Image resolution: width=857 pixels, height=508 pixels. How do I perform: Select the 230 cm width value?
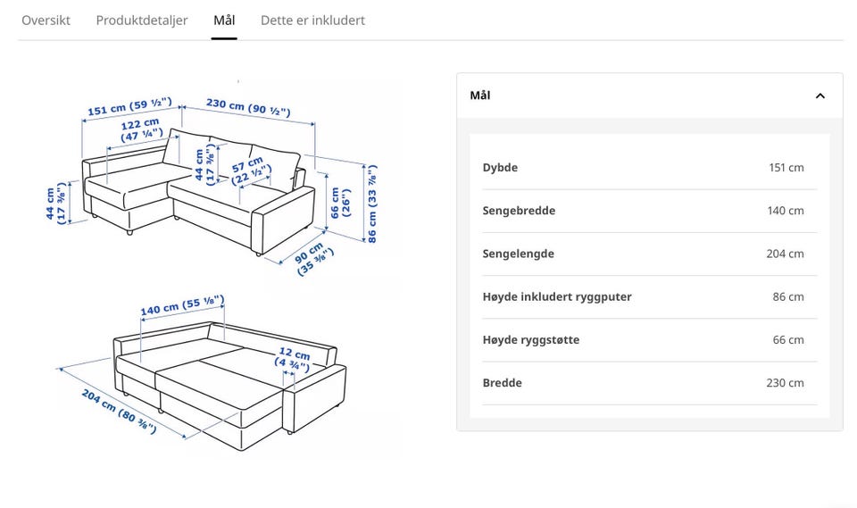(x=785, y=383)
